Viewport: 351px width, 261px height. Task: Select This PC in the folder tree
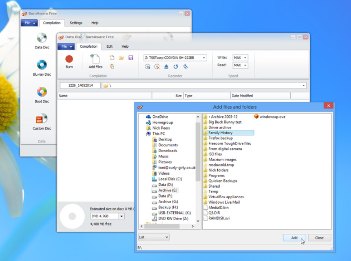(x=156, y=134)
